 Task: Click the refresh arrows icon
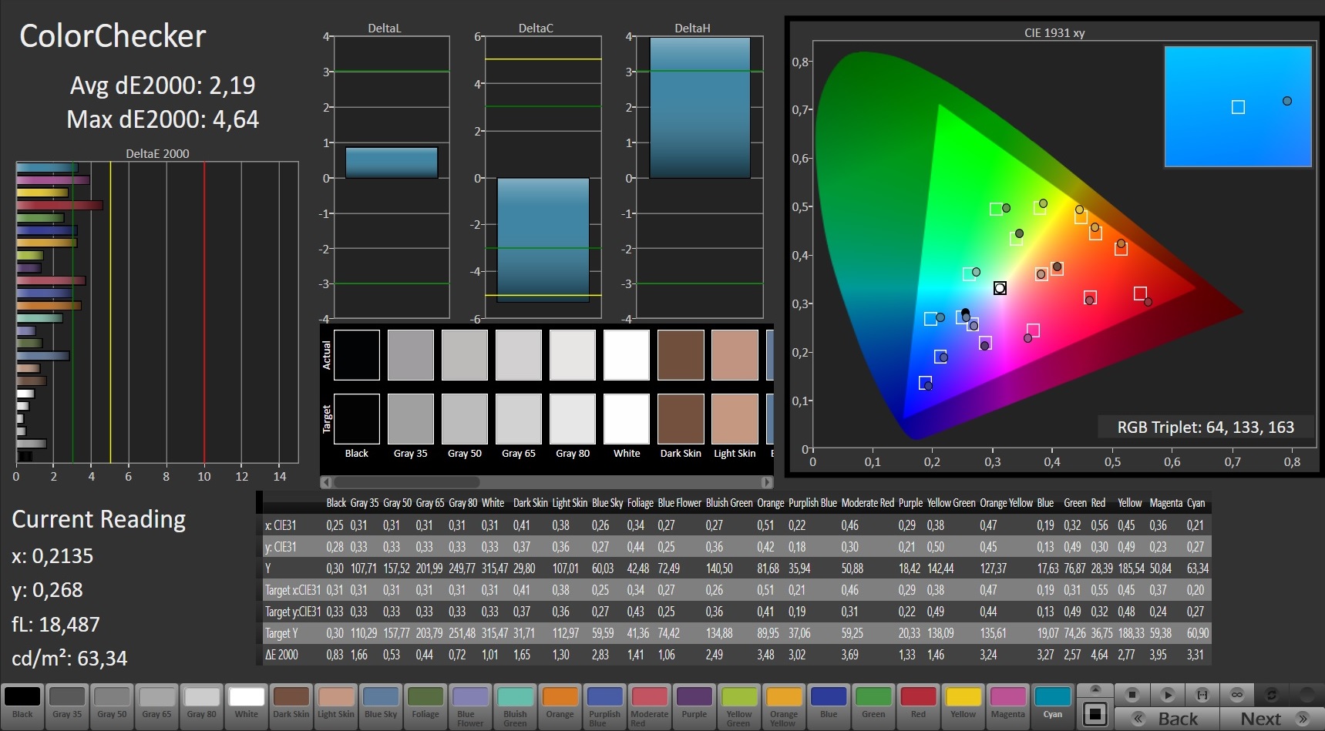click(x=1272, y=695)
